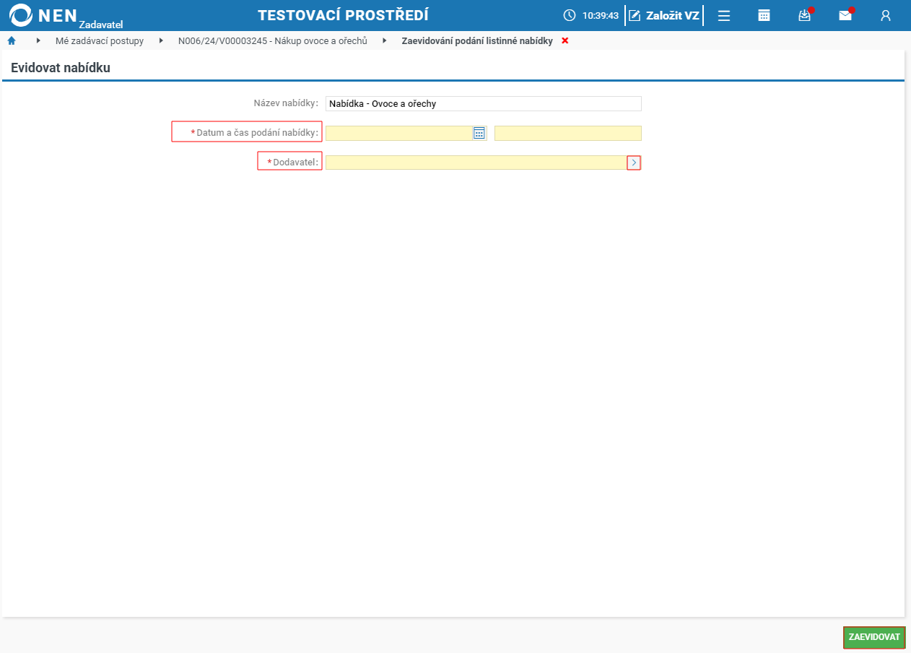The image size is (911, 653).
Task: Click the green ZAEVIDOVAT button
Action: pyautogui.click(x=874, y=637)
